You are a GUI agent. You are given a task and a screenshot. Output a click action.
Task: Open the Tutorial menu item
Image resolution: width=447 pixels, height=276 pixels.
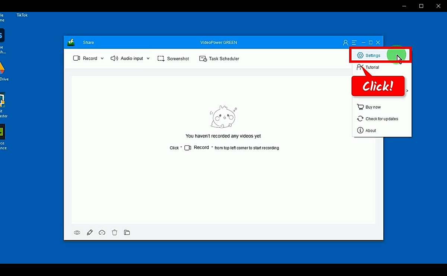coord(372,67)
